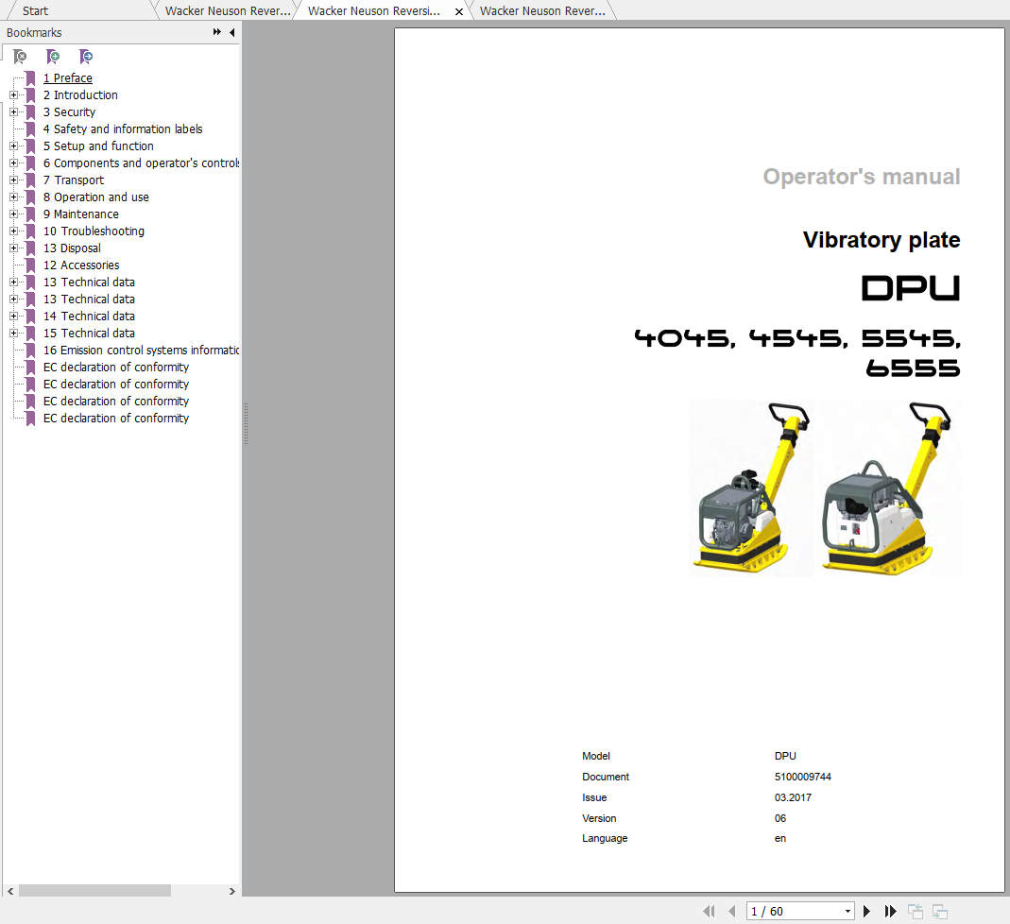Expand 6 Components and operator's controls
This screenshot has width=1010, height=924.
[13, 163]
